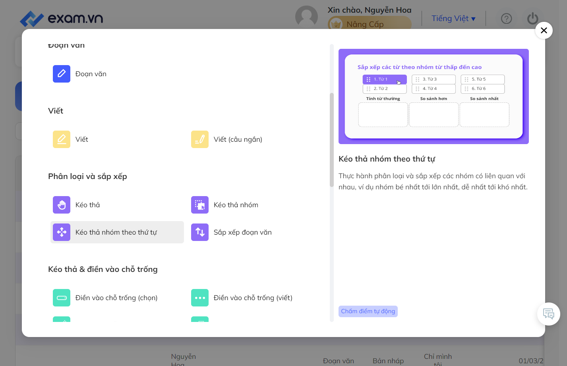Screen dimensions: 567x366
Task: Close the question type dialog
Action: pyautogui.click(x=544, y=30)
